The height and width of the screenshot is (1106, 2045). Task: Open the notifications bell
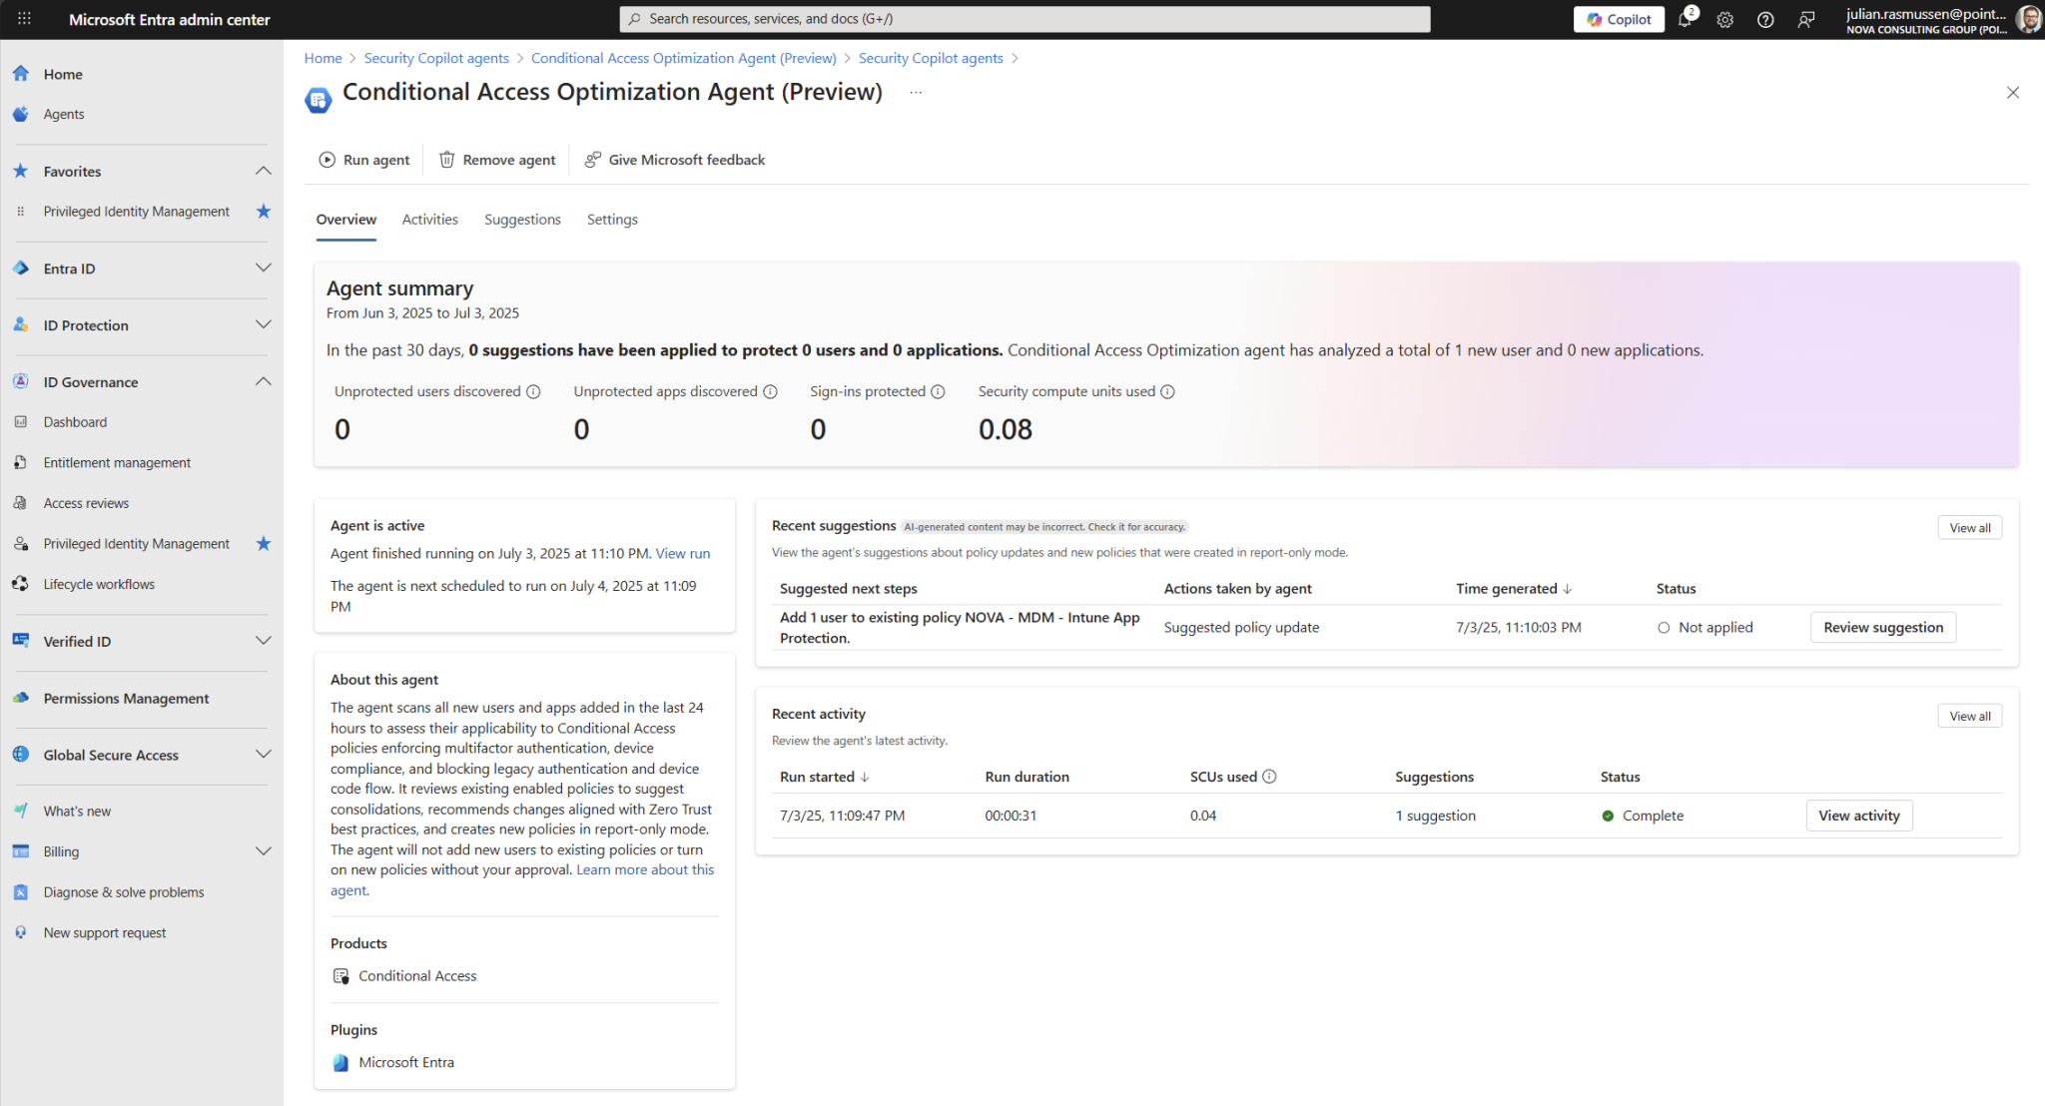[1685, 19]
